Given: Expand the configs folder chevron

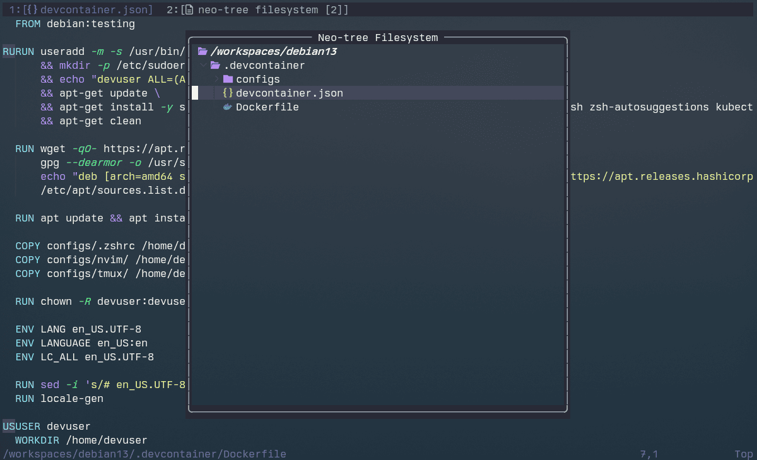Looking at the screenshot, I should (216, 80).
